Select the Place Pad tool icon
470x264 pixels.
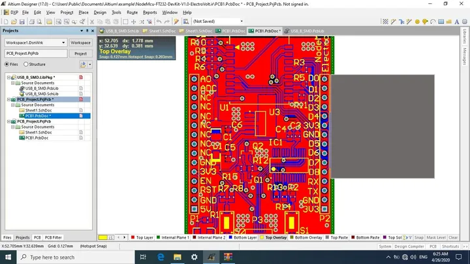(x=417, y=22)
